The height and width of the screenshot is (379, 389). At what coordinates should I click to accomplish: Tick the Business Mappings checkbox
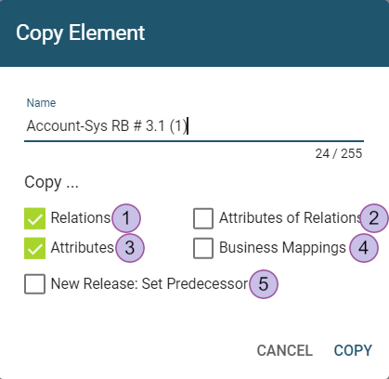tap(203, 248)
